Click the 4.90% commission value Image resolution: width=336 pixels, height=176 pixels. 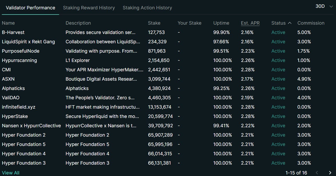click(x=304, y=79)
